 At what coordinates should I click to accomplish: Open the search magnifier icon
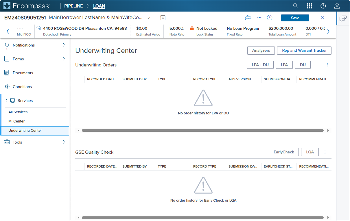click(x=295, y=6)
